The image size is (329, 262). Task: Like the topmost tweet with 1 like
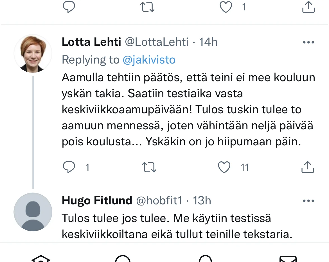click(226, 7)
